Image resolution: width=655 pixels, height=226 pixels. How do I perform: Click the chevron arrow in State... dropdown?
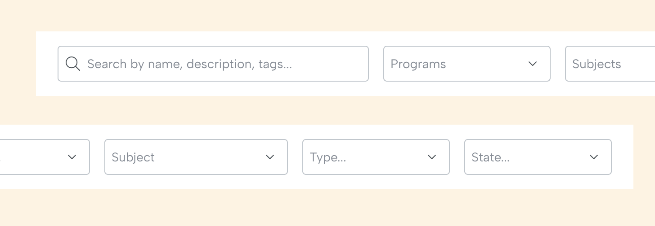[594, 157]
